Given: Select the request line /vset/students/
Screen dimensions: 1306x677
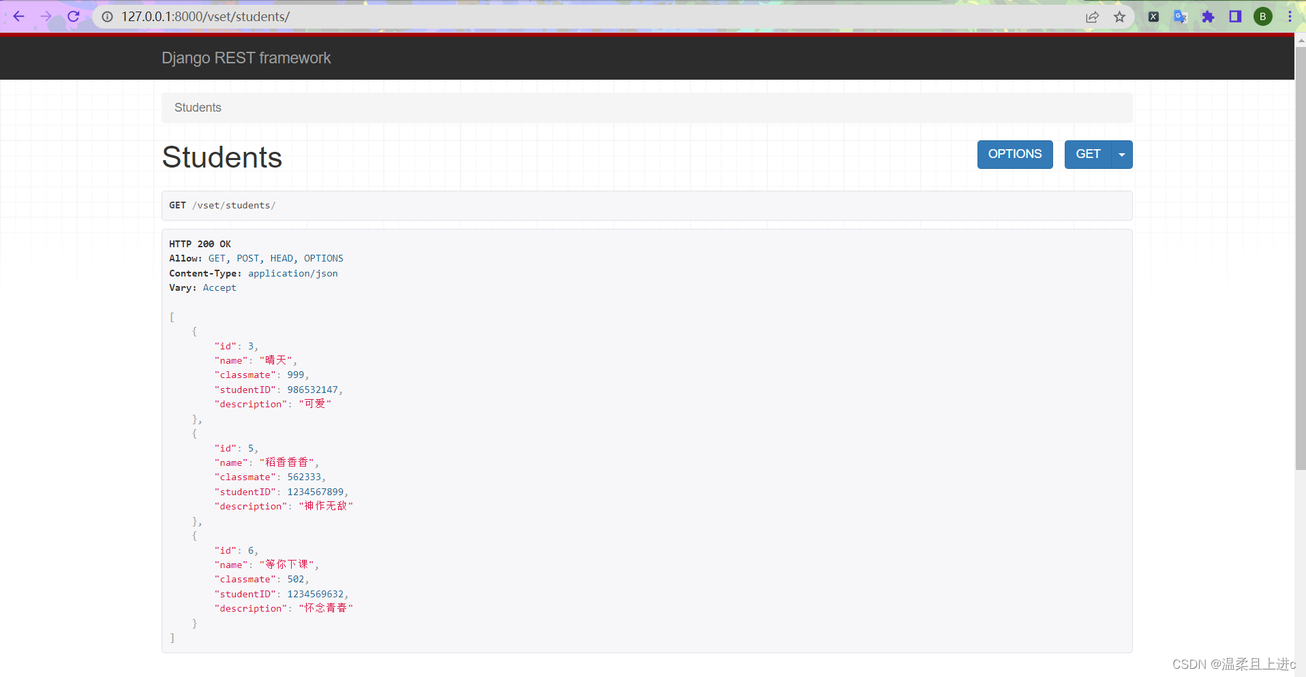Looking at the screenshot, I should coord(234,206).
